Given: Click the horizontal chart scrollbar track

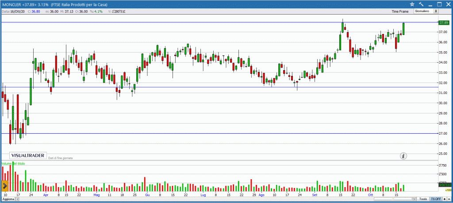Looking at the screenshot, I should [x=393, y=199].
